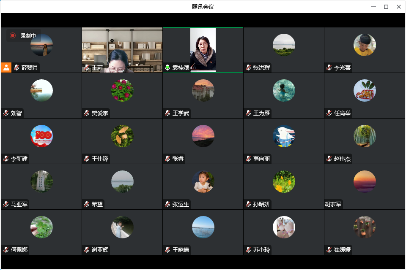Viewport: 406px width, 270px height.
Task: Minimize the 腾讯会议 window
Action: [x=373, y=7]
